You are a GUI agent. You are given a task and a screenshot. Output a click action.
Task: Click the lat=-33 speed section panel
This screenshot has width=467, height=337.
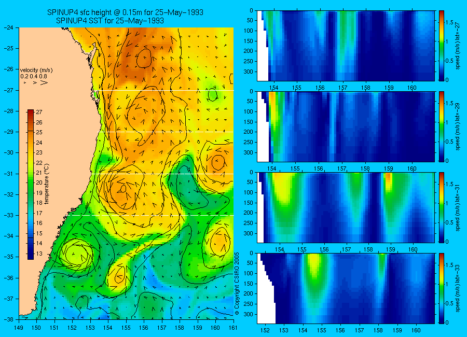point(346,288)
